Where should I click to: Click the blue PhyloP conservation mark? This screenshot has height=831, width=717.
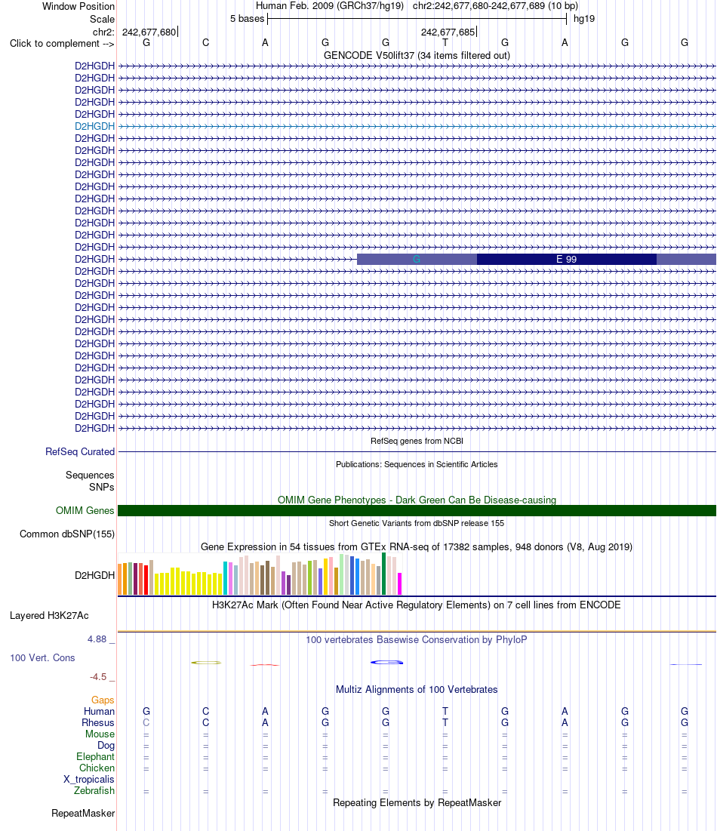(x=387, y=662)
